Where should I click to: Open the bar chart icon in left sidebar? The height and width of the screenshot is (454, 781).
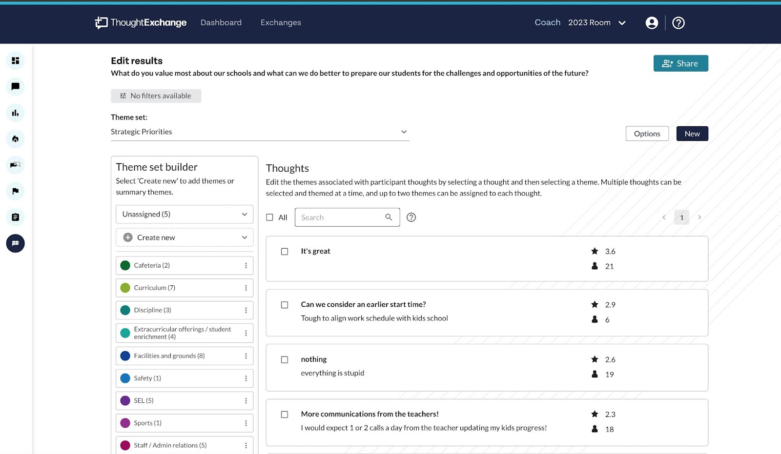click(x=16, y=113)
